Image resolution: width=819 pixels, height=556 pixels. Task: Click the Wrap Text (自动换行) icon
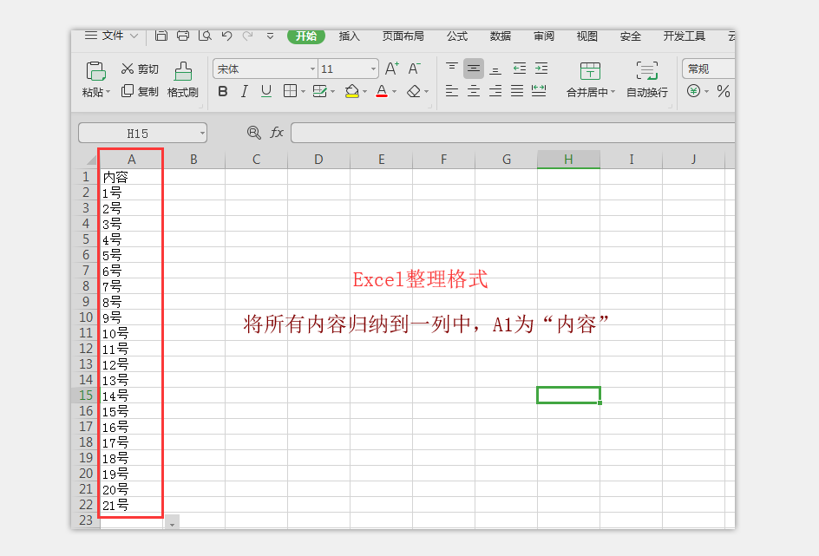[x=646, y=70]
